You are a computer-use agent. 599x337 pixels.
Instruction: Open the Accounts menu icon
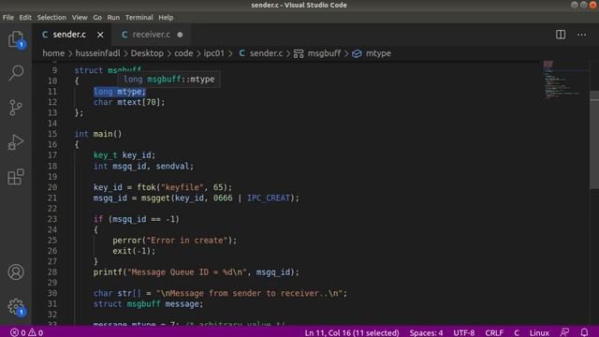point(16,272)
